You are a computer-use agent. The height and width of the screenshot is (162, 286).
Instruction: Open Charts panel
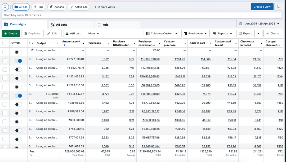click(x=272, y=34)
